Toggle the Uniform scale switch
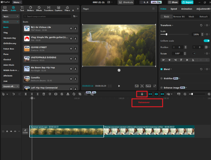The width and height of the screenshot is (211, 160). click(207, 41)
